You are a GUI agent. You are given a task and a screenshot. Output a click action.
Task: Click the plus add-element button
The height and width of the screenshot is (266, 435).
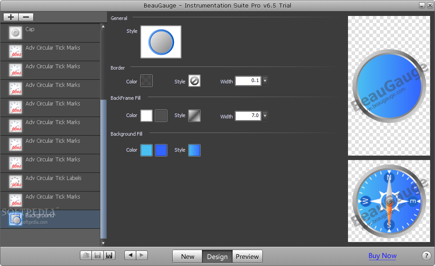pos(11,17)
